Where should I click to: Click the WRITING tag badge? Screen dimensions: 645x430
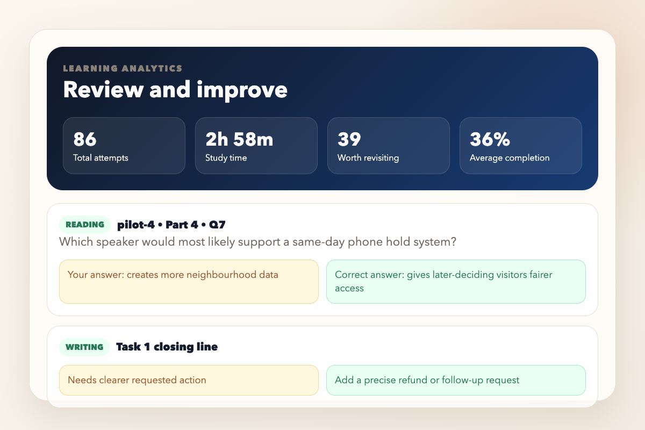click(84, 347)
